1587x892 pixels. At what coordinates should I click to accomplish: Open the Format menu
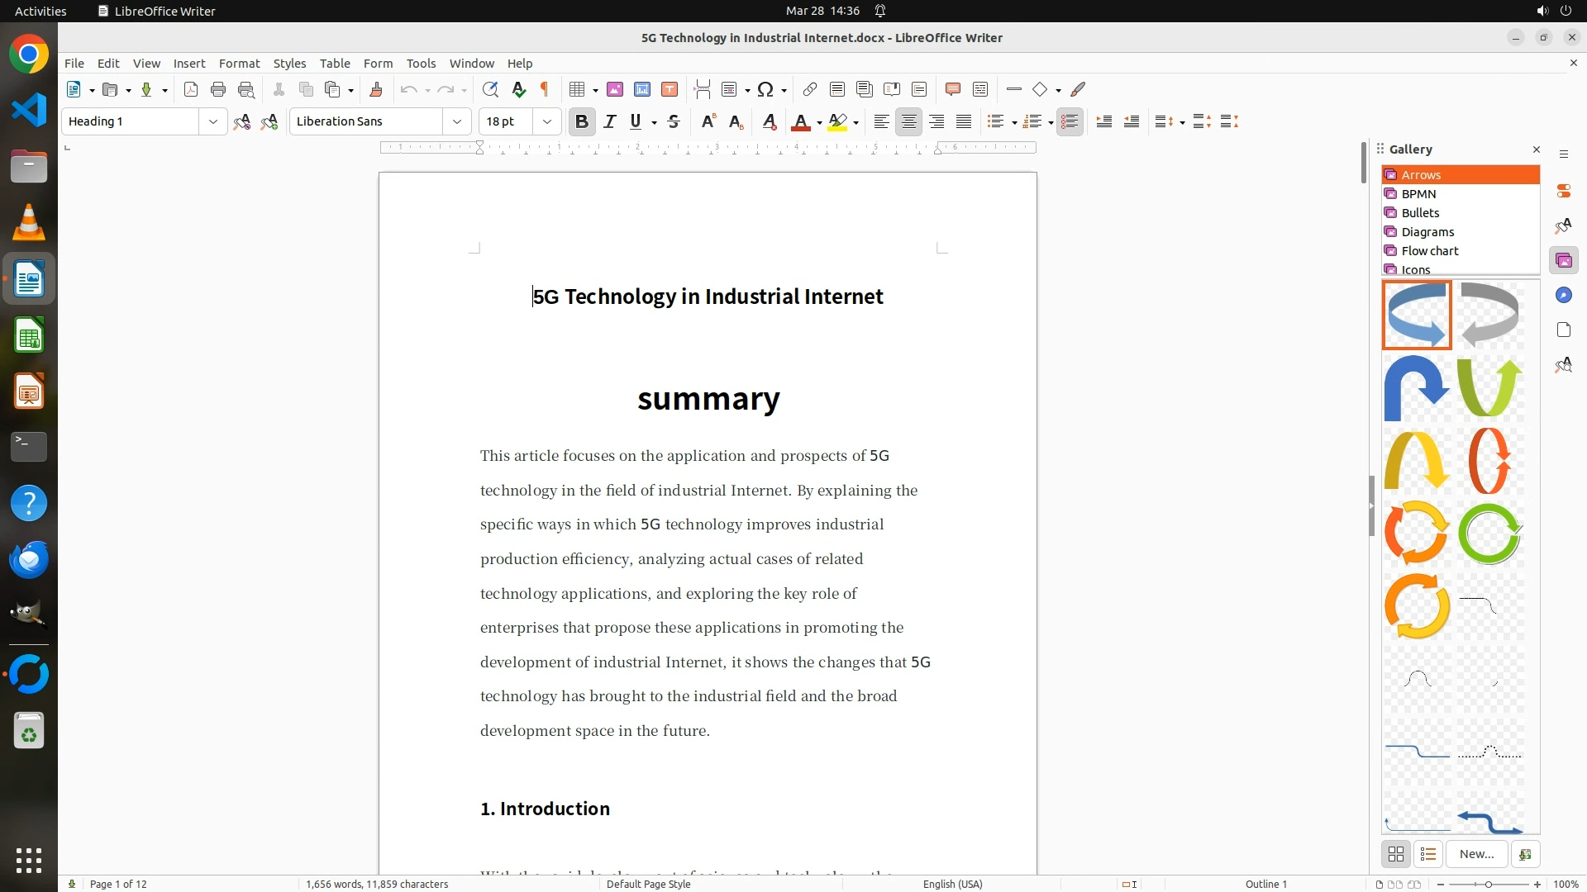239,64
